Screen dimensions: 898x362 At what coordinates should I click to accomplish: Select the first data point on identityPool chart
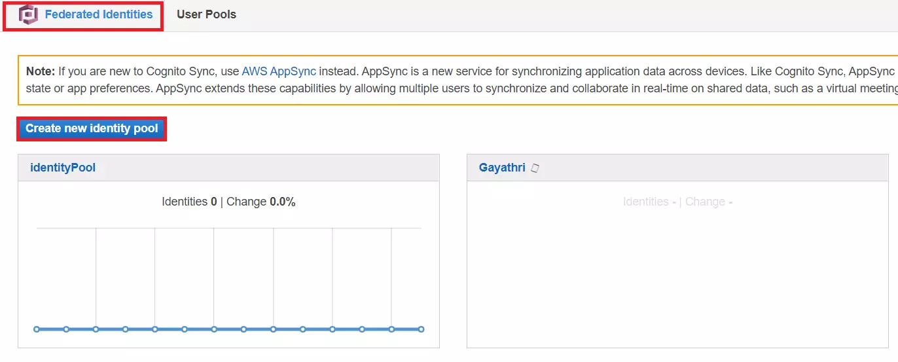pos(37,329)
